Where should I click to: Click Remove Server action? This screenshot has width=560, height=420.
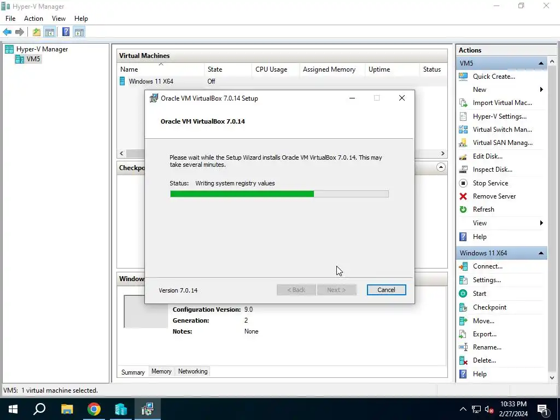tap(494, 196)
